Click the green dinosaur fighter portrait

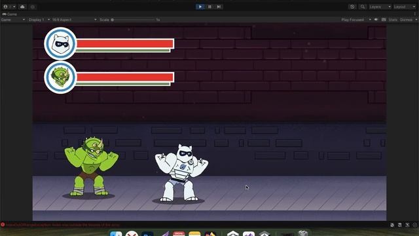pyautogui.click(x=60, y=77)
